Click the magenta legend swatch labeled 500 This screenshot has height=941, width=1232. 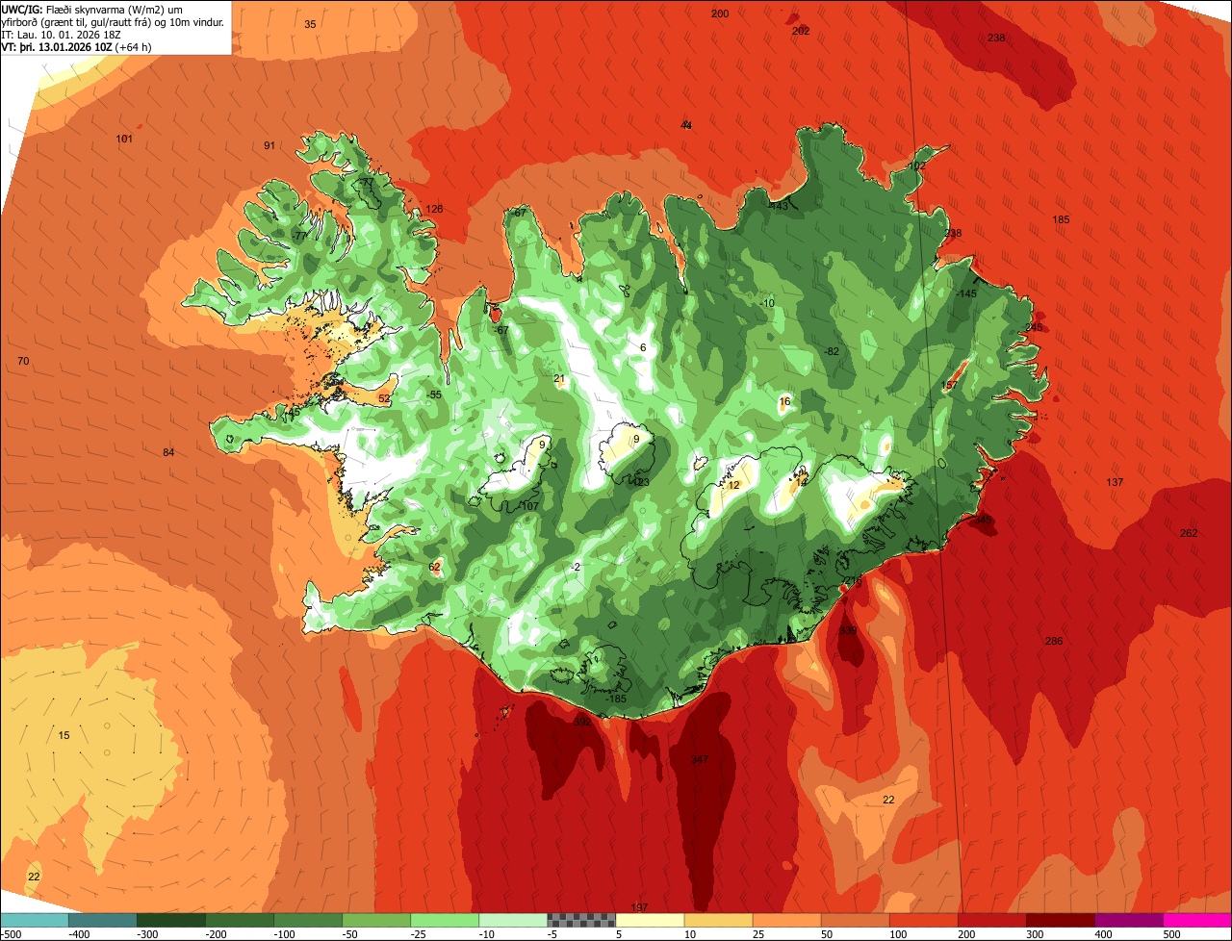1197,920
